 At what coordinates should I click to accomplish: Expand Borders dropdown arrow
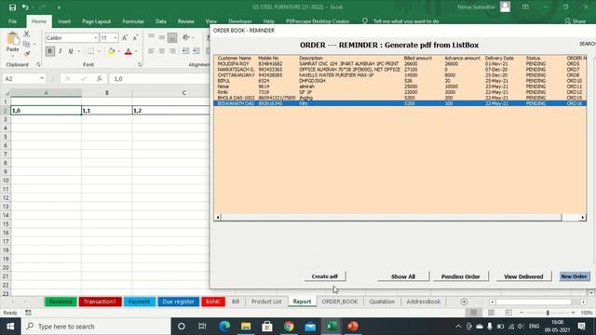99,51
